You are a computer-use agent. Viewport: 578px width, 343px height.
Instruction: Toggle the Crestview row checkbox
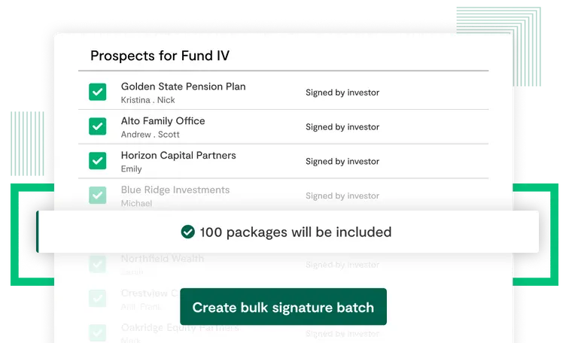pos(98,299)
